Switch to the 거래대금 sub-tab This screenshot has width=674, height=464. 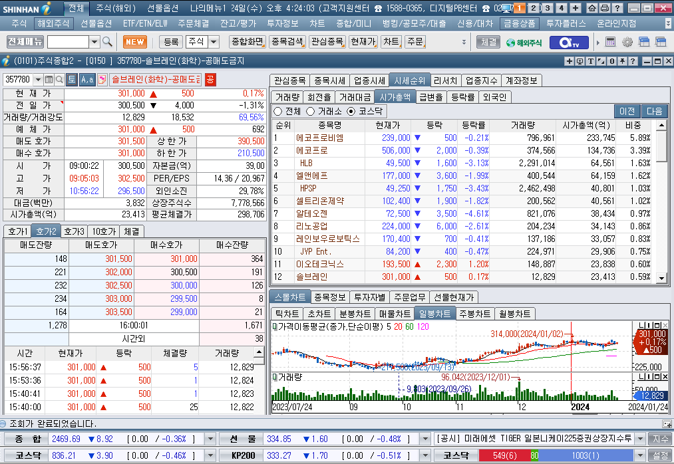(x=354, y=97)
